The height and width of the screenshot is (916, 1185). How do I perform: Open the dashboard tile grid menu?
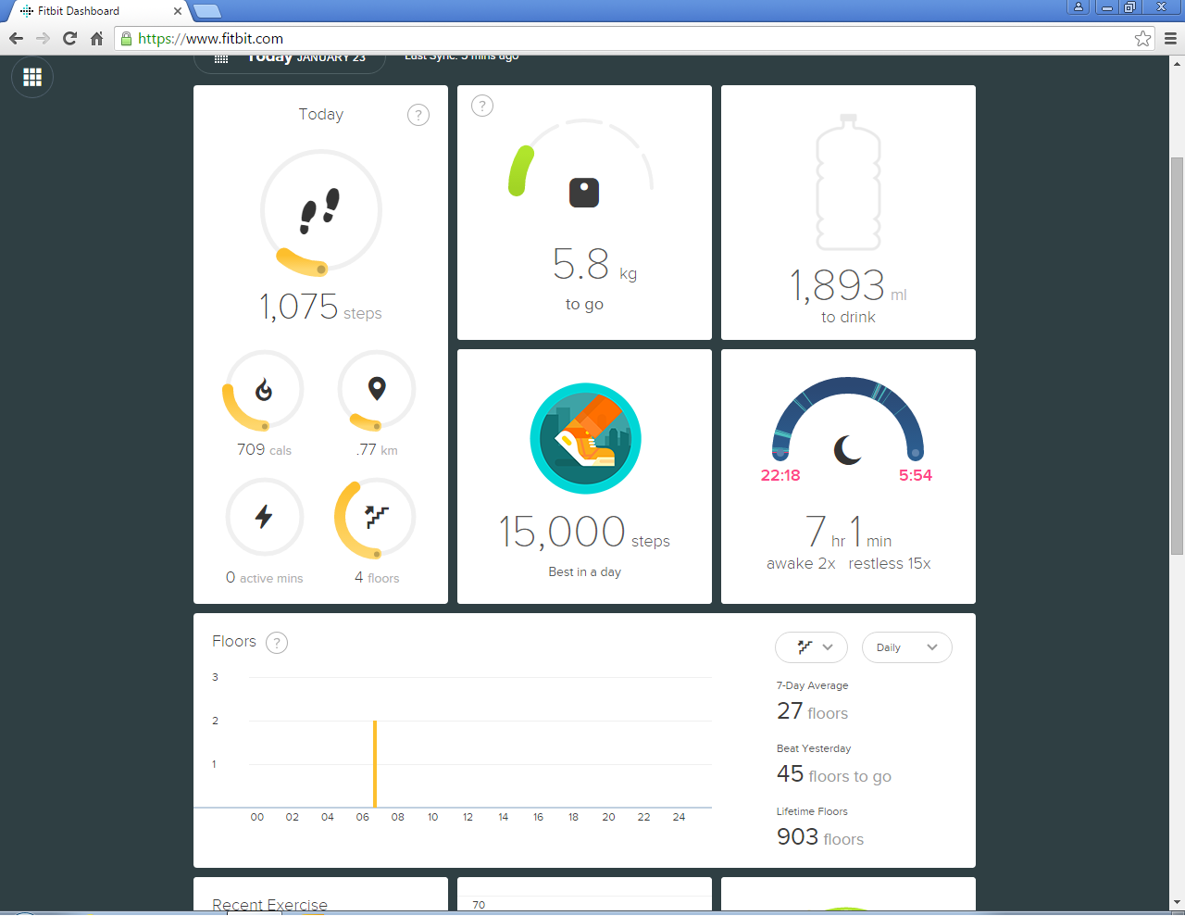[32, 78]
